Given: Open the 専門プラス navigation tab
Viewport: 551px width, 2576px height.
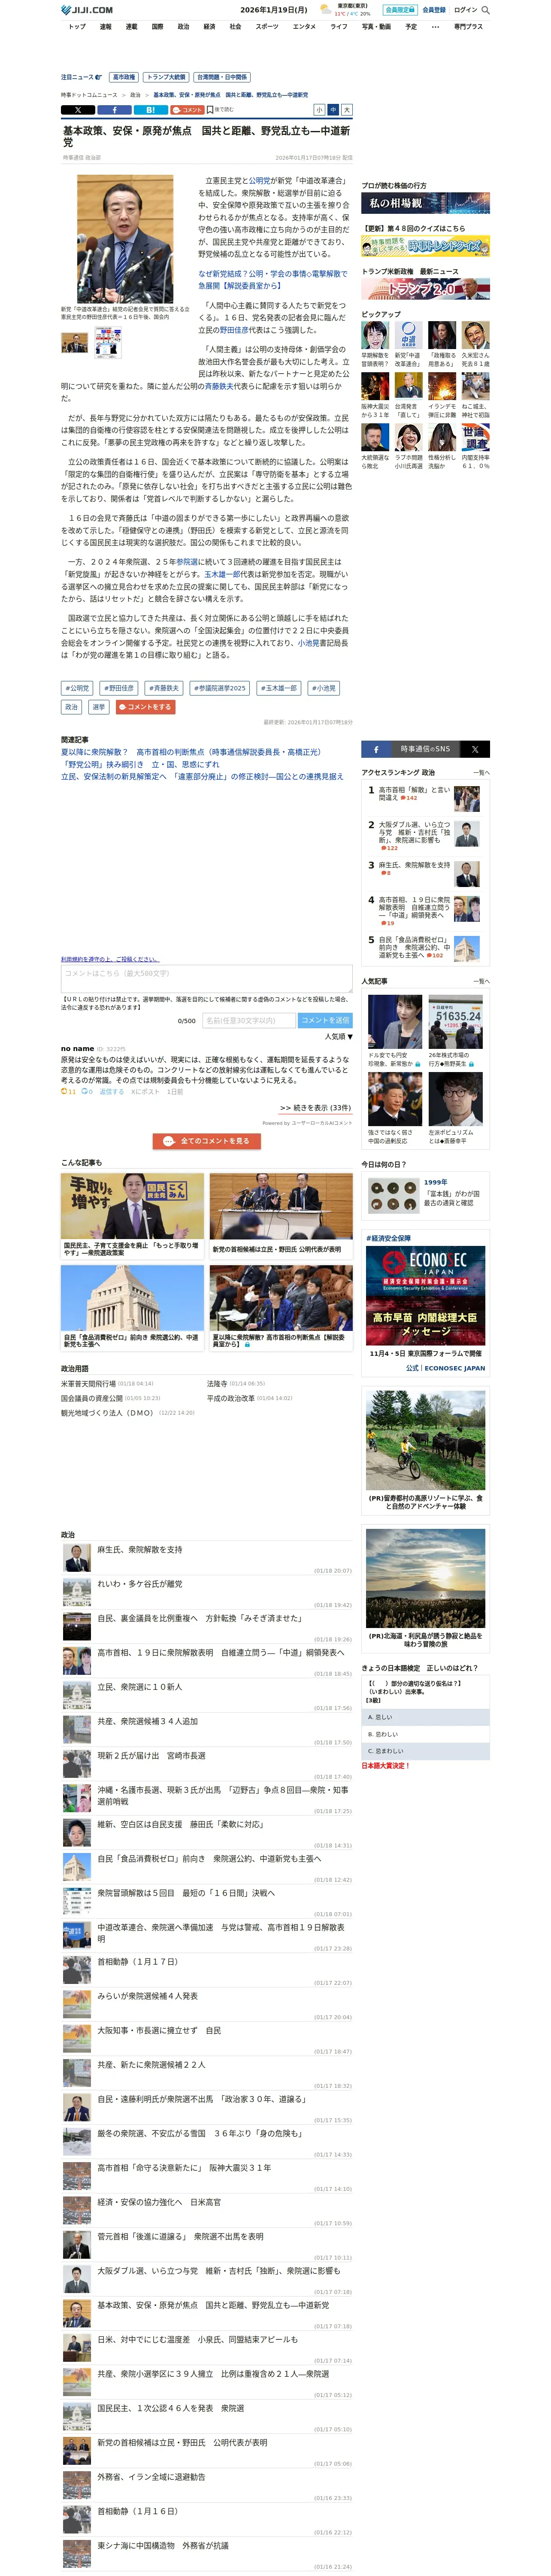Looking at the screenshot, I should click(468, 27).
